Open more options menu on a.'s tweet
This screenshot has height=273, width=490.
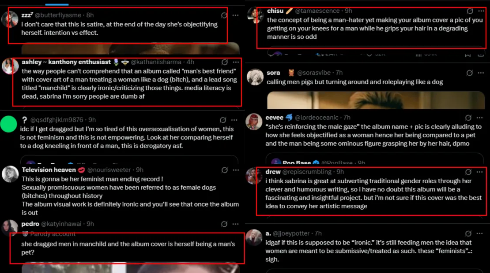click(x=482, y=233)
